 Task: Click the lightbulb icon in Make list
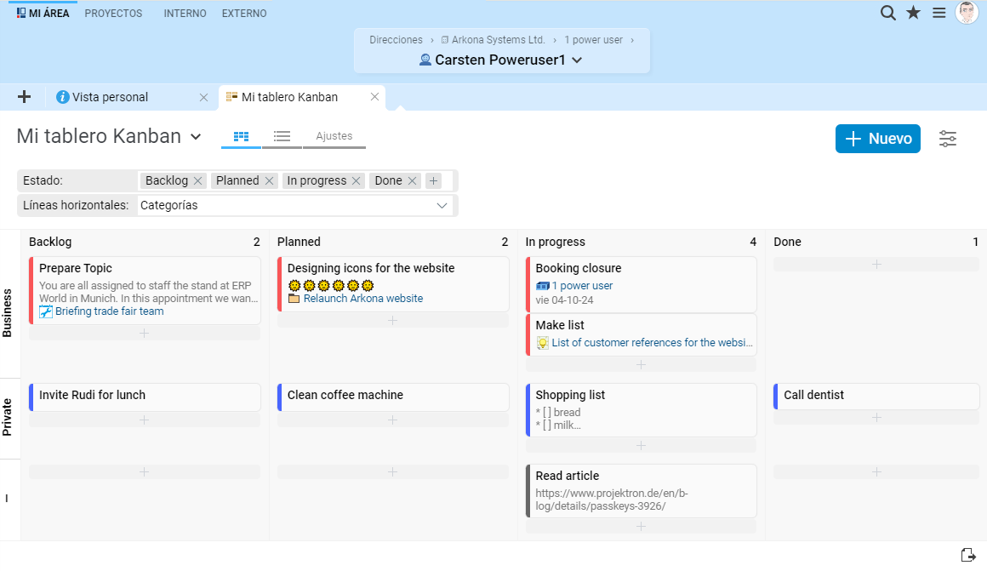pyautogui.click(x=543, y=343)
